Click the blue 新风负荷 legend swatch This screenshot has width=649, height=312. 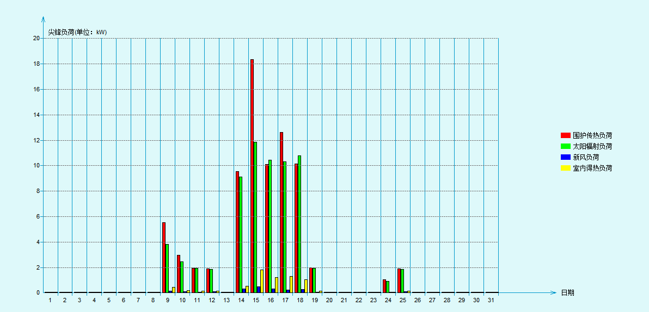tap(565, 157)
